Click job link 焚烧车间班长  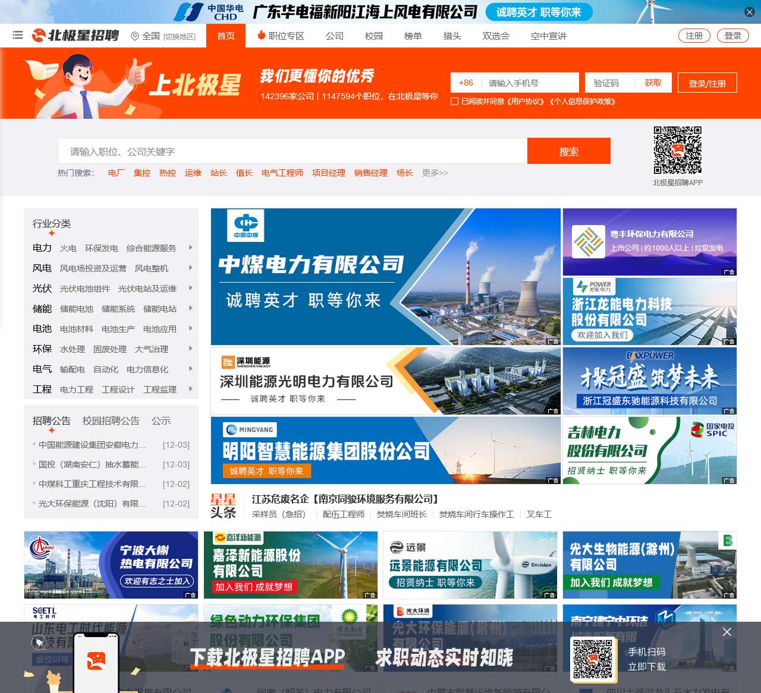(x=402, y=514)
